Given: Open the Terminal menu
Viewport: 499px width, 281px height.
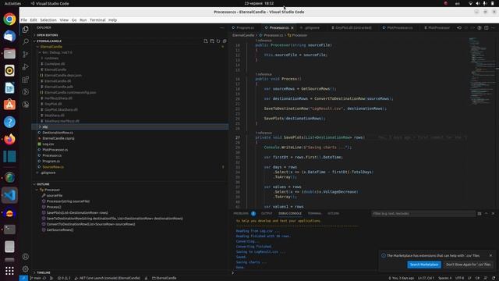Looking at the screenshot, I should 97,20.
